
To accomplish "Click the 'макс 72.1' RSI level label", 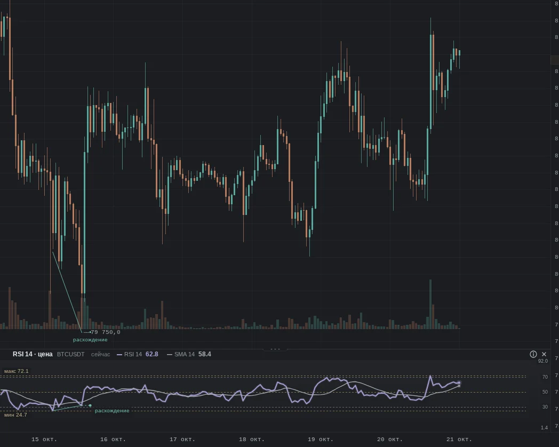I will (x=17, y=371).
